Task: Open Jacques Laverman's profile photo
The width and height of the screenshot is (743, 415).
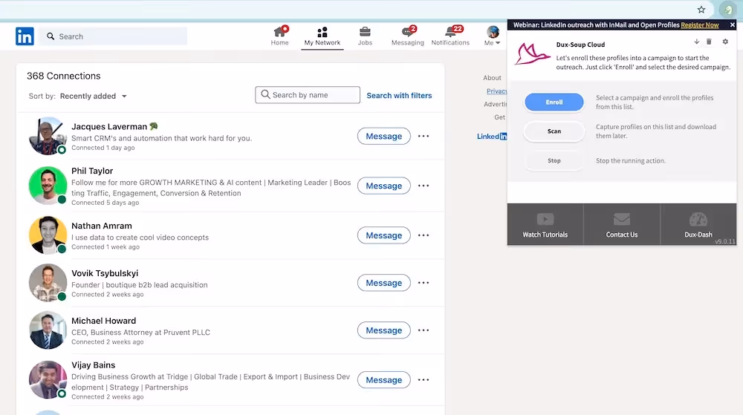Action: (x=48, y=137)
